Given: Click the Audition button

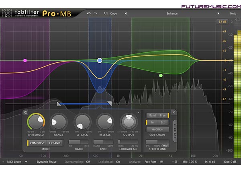Looking at the screenshot, I should click(x=157, y=129).
